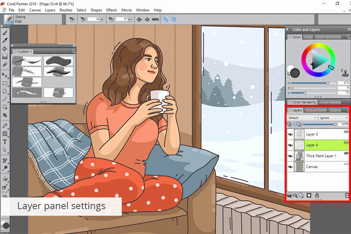Switch to the Color Express tab
The image size is (351, 234).
(x=330, y=102)
